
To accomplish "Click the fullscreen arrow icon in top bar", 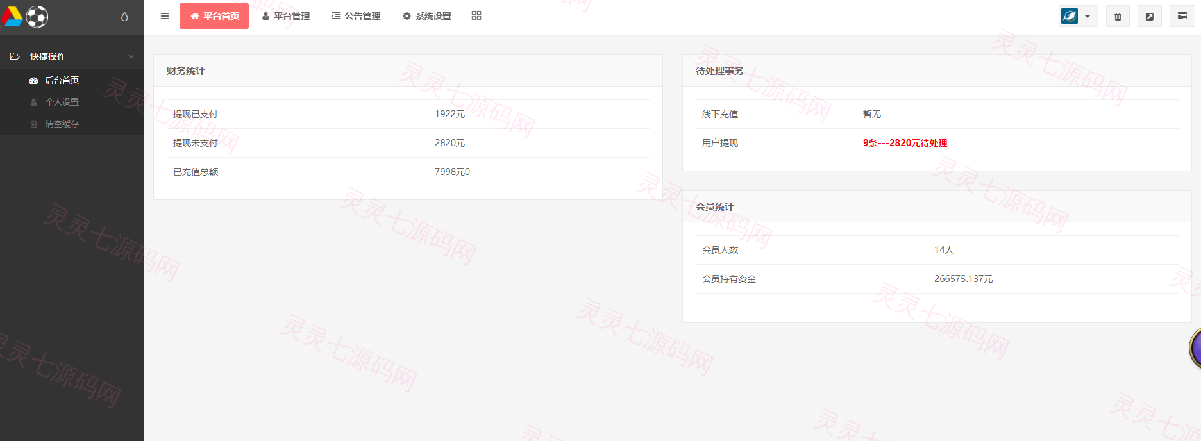I will pos(1150,17).
